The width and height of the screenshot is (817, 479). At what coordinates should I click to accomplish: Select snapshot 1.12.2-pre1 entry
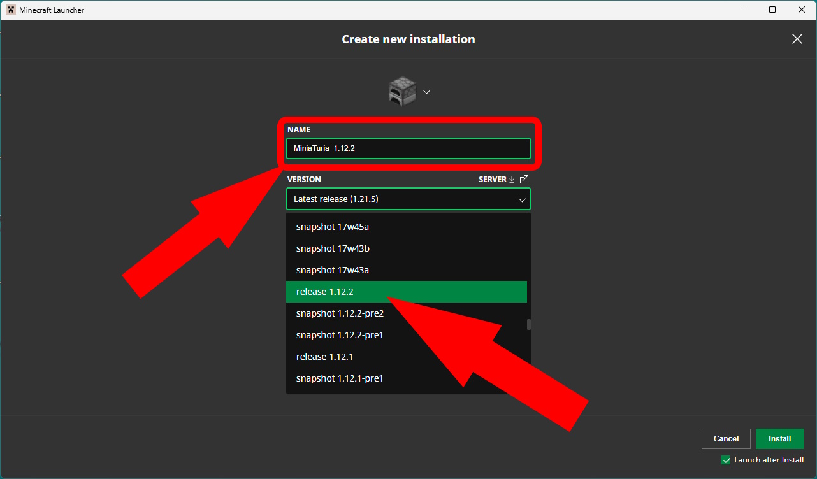[407, 335]
